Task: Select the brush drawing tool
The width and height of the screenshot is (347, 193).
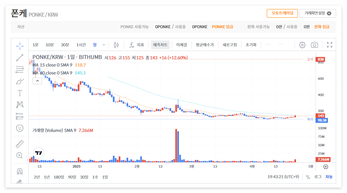Action: pyautogui.click(x=20, y=81)
